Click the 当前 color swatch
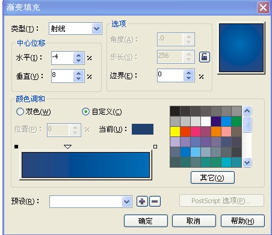 143,129
